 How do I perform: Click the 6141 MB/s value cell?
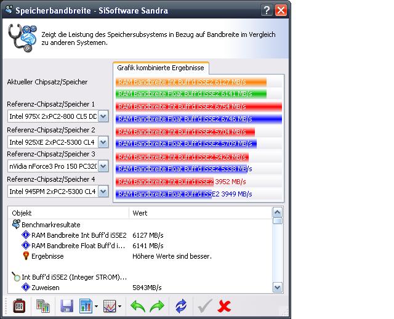[x=148, y=246]
